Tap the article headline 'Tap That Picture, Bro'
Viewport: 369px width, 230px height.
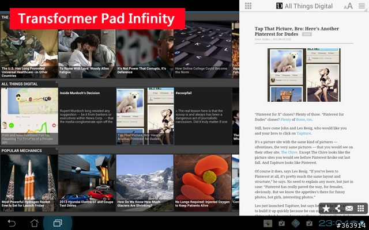pos(297,31)
